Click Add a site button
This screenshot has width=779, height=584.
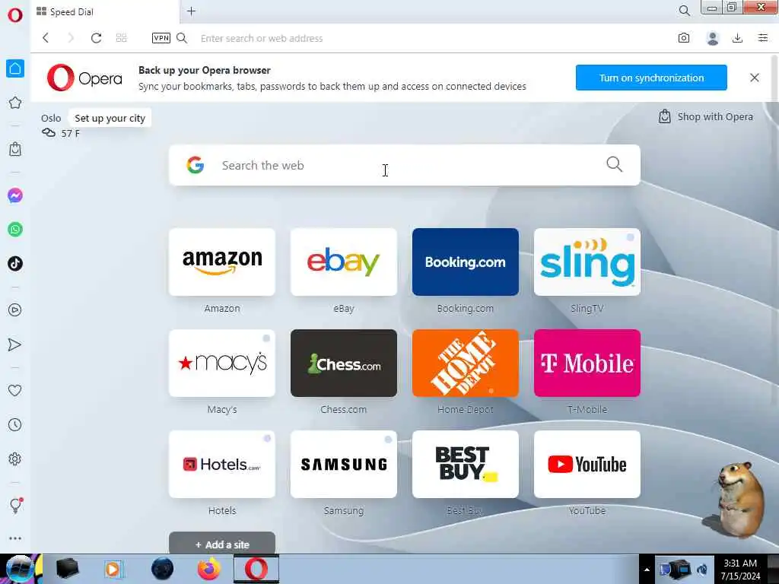(x=222, y=543)
